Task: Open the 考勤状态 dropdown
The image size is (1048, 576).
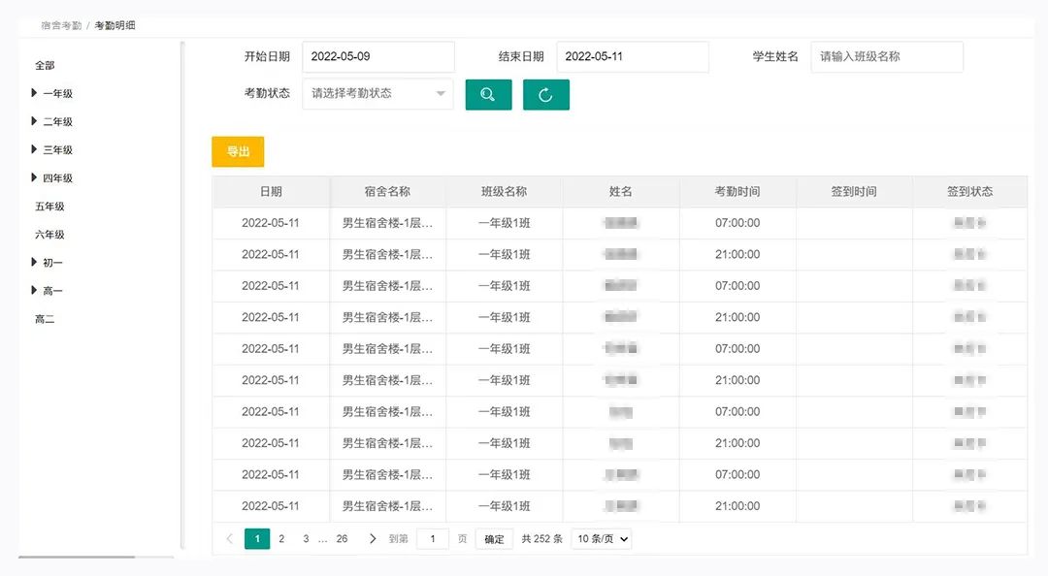Action: tap(377, 93)
